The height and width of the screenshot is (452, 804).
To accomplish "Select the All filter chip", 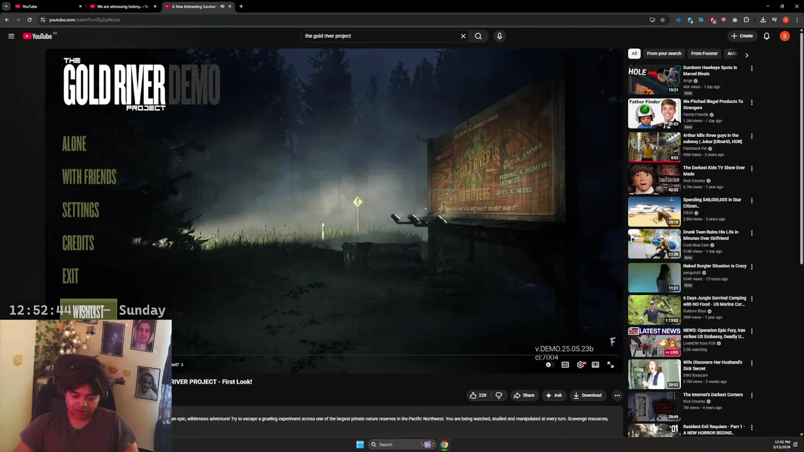I will click(634, 53).
